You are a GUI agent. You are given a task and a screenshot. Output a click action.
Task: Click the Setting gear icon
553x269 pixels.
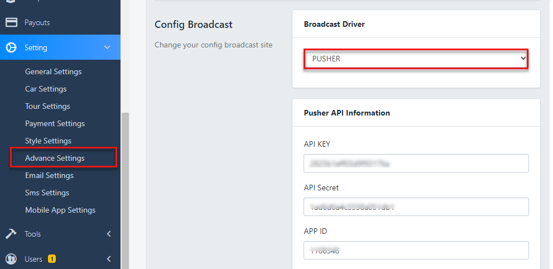coord(11,48)
